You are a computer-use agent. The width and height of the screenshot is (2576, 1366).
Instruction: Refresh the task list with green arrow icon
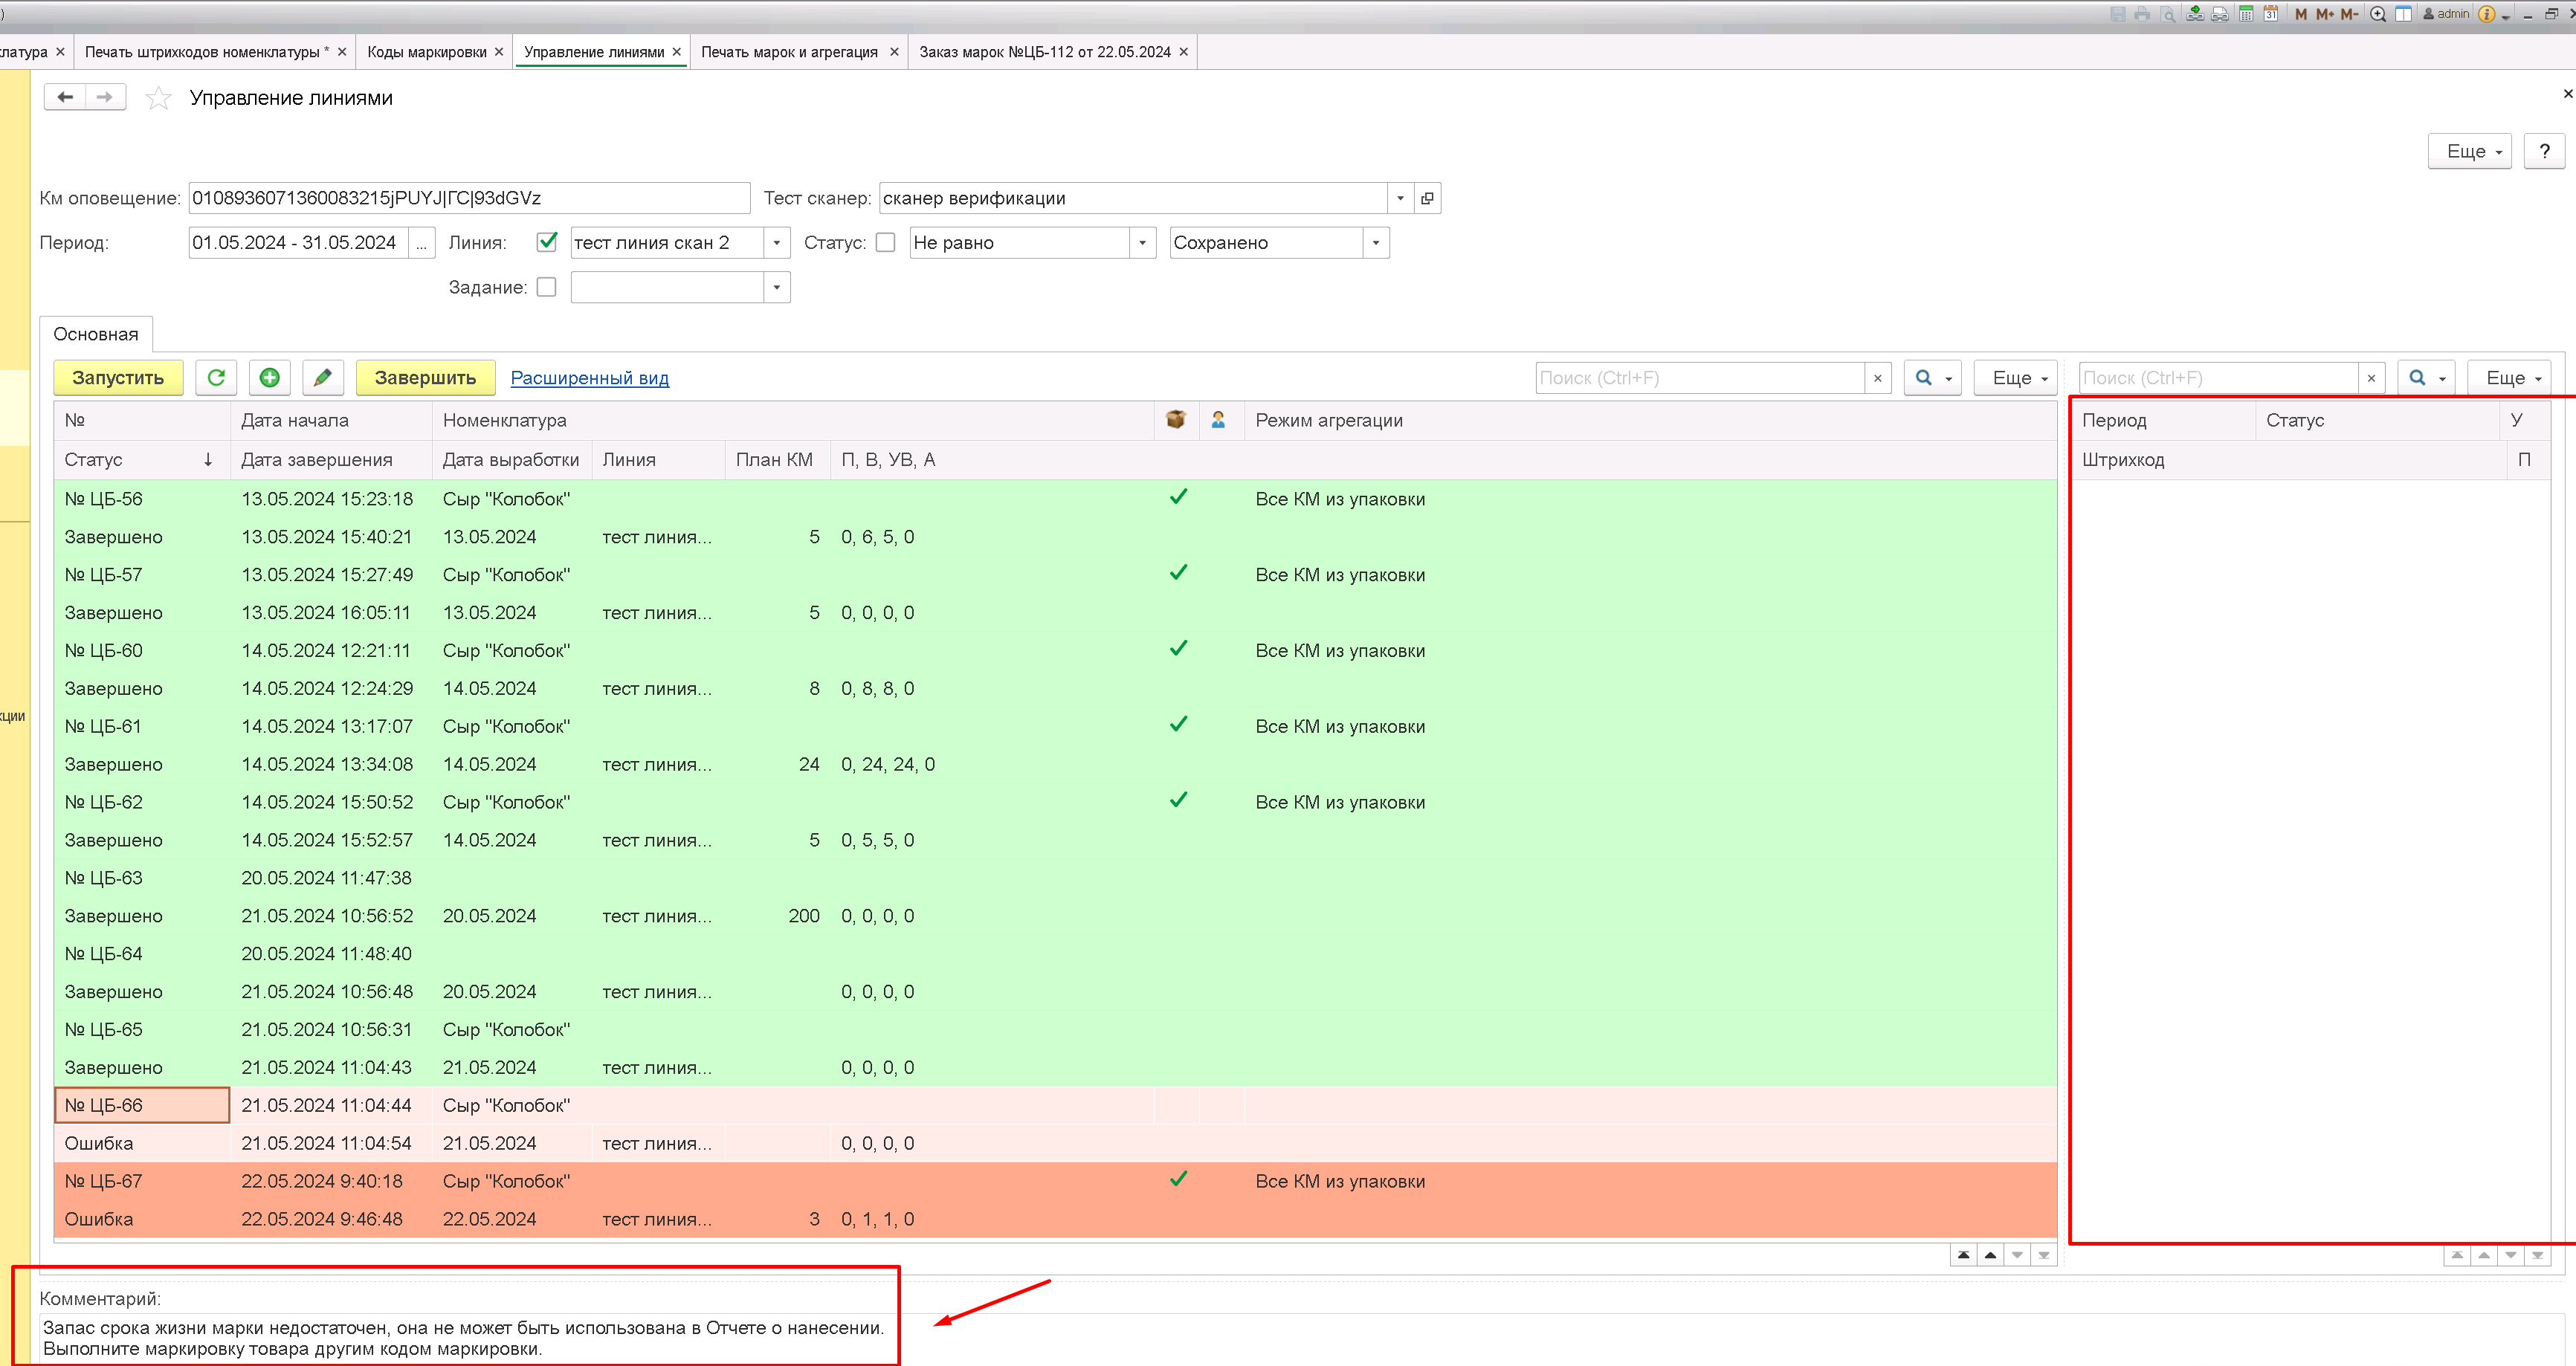[x=216, y=378]
